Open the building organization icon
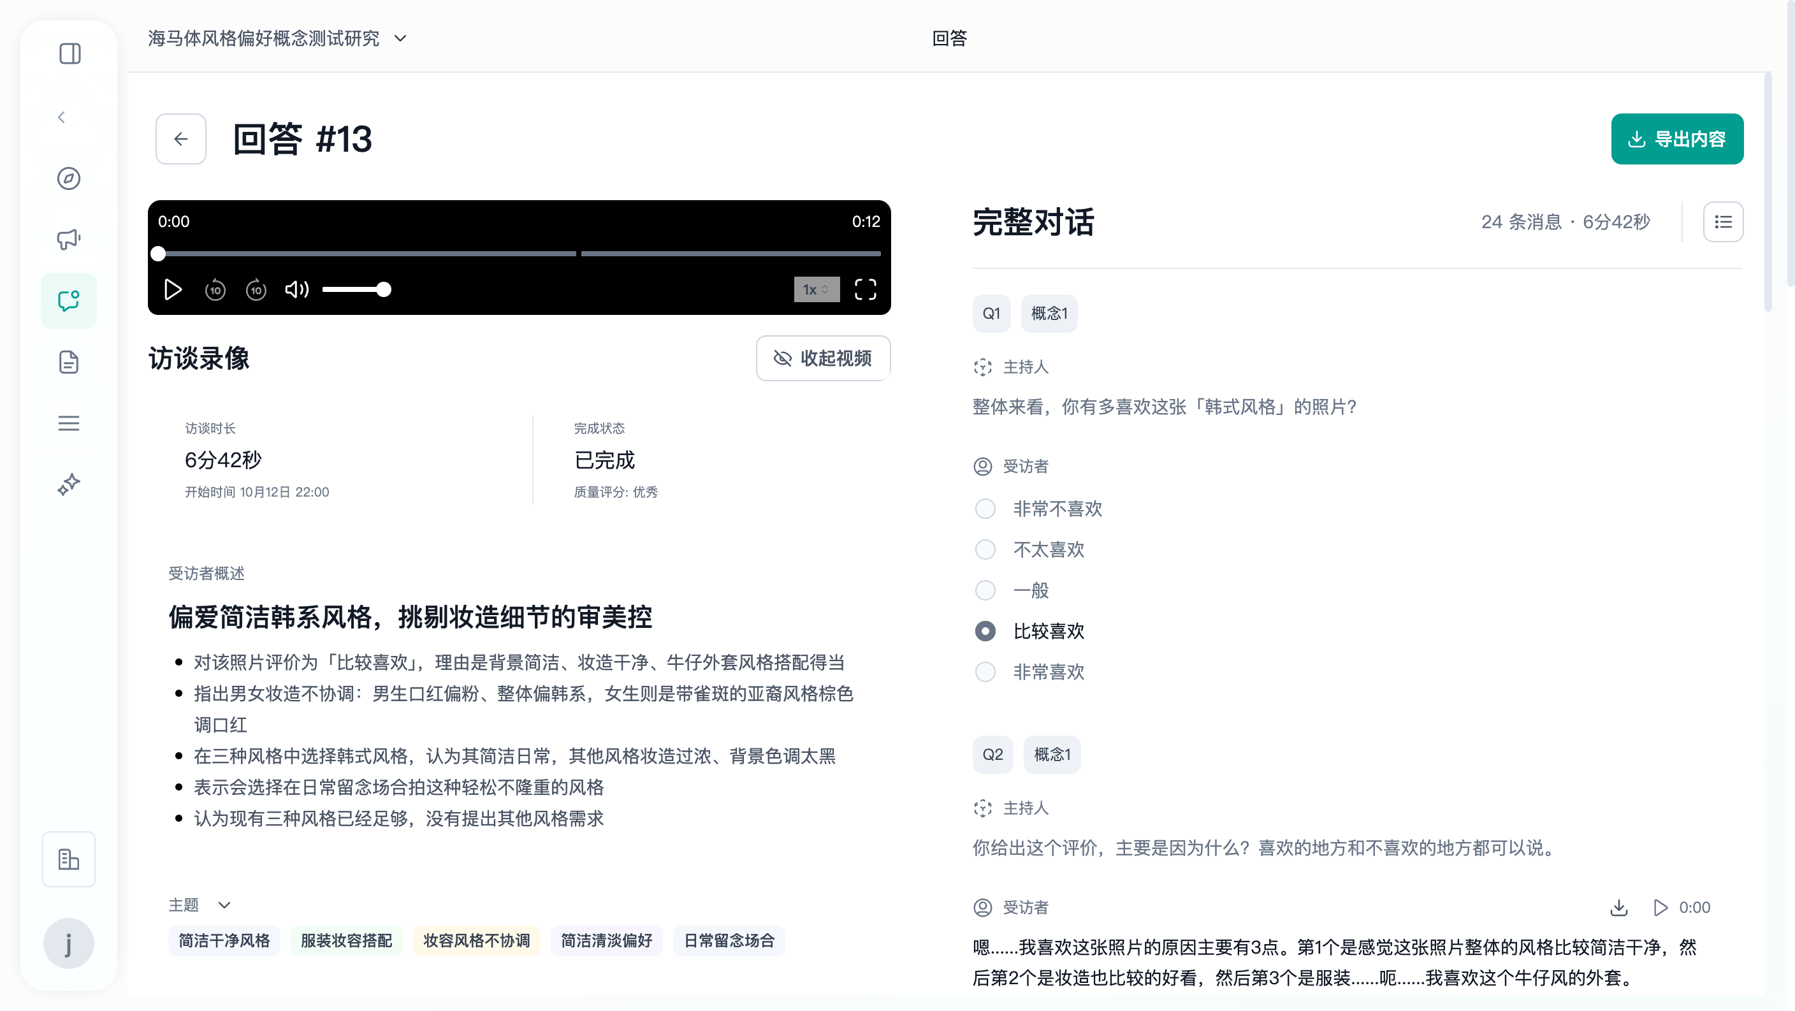The image size is (1795, 1011). [68, 859]
